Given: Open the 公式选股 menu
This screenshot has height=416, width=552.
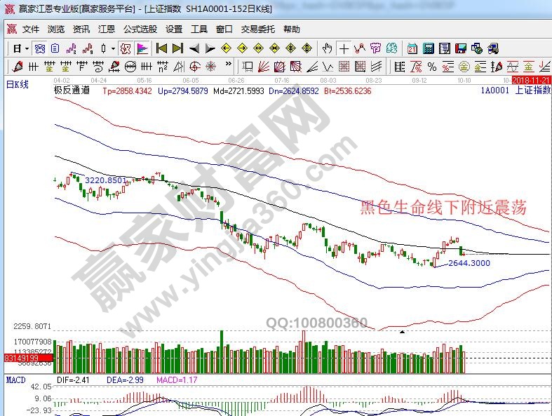Looking at the screenshot, I should click(140, 29).
